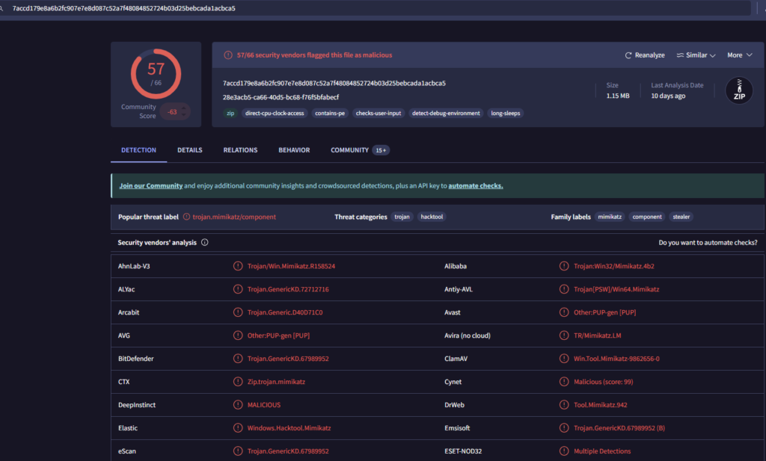Viewport: 766px width, 461px height.
Task: Expand the Similar dropdown
Action: (x=696, y=55)
